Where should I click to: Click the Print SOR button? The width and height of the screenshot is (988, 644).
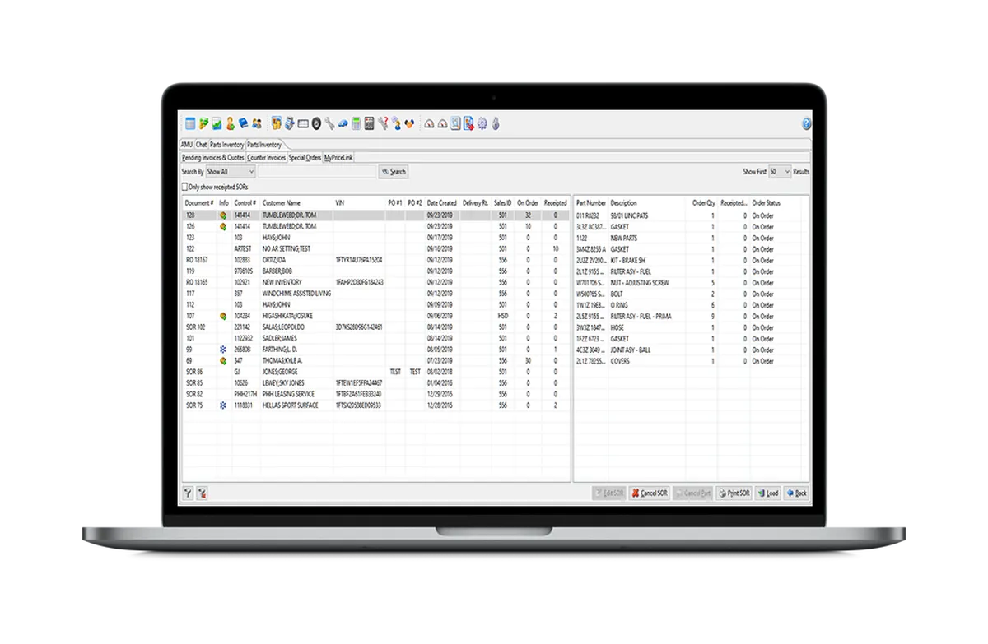(x=734, y=493)
